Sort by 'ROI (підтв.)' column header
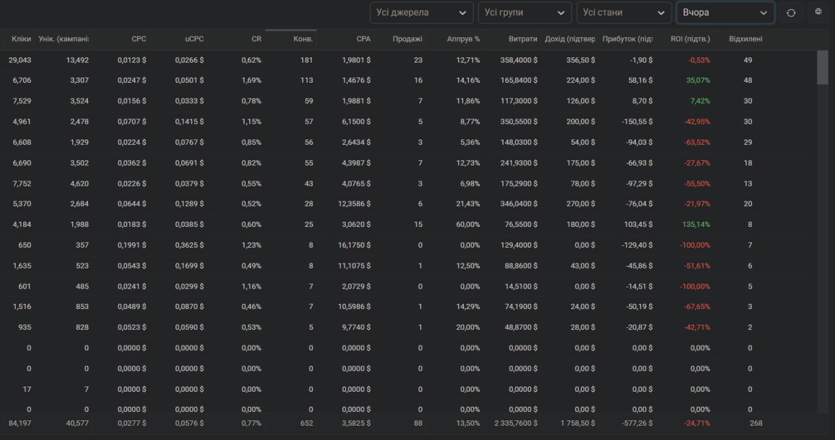Image resolution: width=835 pixels, height=440 pixels. pos(690,39)
